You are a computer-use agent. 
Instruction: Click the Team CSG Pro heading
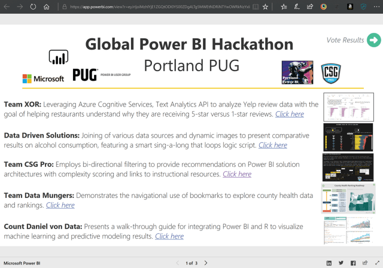(x=29, y=165)
